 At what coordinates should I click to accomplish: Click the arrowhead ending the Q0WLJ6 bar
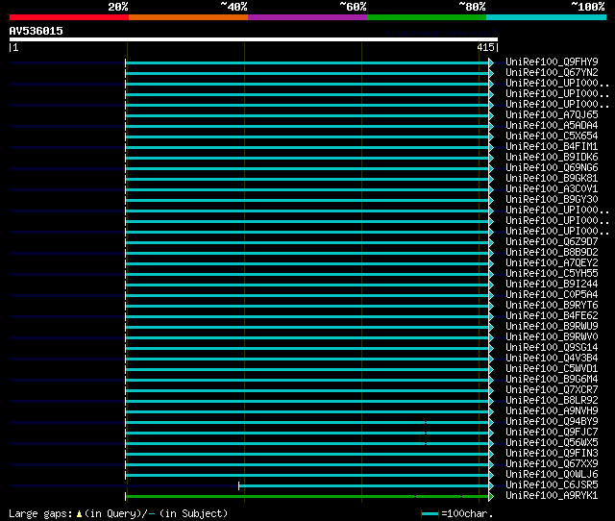click(x=491, y=476)
